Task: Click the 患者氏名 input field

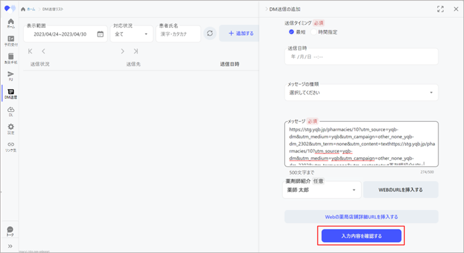Action: coord(178,34)
